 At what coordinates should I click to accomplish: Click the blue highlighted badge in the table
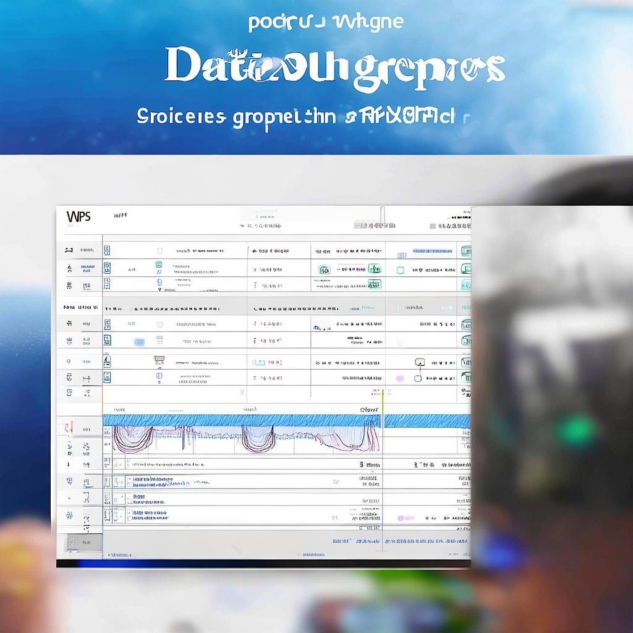[x=139, y=341]
